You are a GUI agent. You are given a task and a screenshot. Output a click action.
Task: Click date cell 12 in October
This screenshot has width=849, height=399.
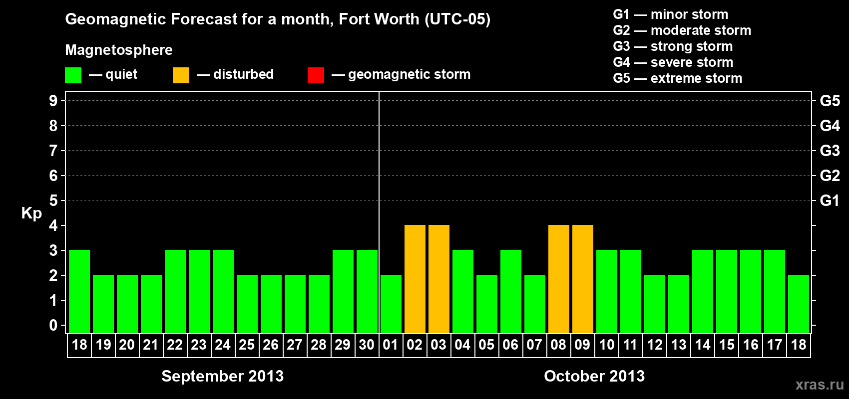[x=654, y=345]
